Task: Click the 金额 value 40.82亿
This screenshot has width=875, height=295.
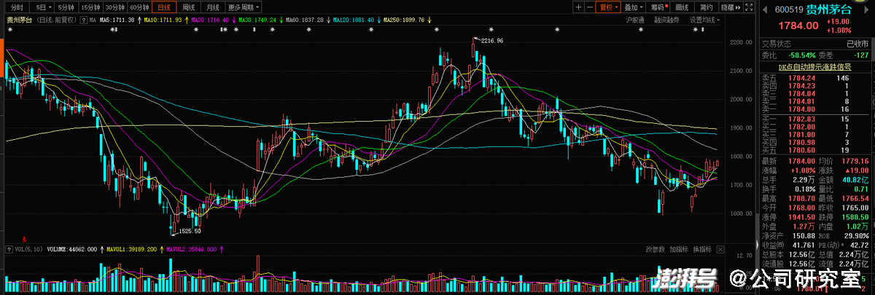Action: [x=856, y=178]
